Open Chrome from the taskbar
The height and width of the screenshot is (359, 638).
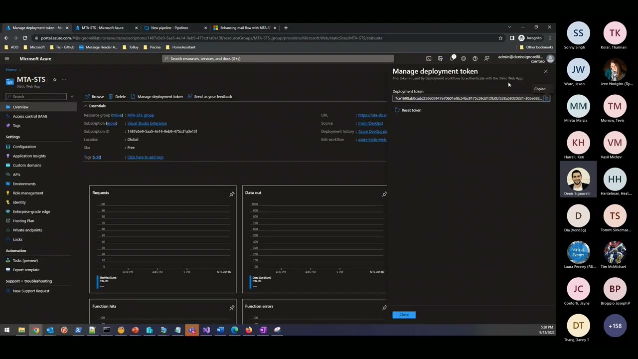click(36, 330)
